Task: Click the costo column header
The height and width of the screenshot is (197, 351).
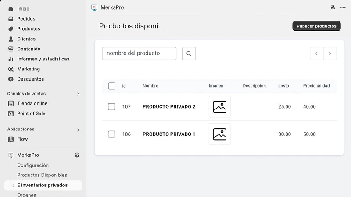Action: click(283, 86)
